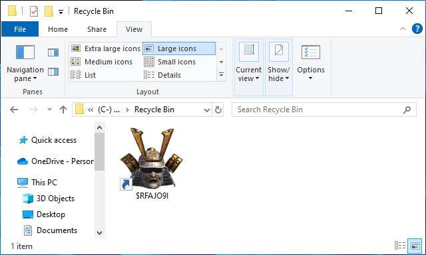426x255 pixels.
Task: Select OneDrive - Personal in sidebar
Action: [x=55, y=161]
